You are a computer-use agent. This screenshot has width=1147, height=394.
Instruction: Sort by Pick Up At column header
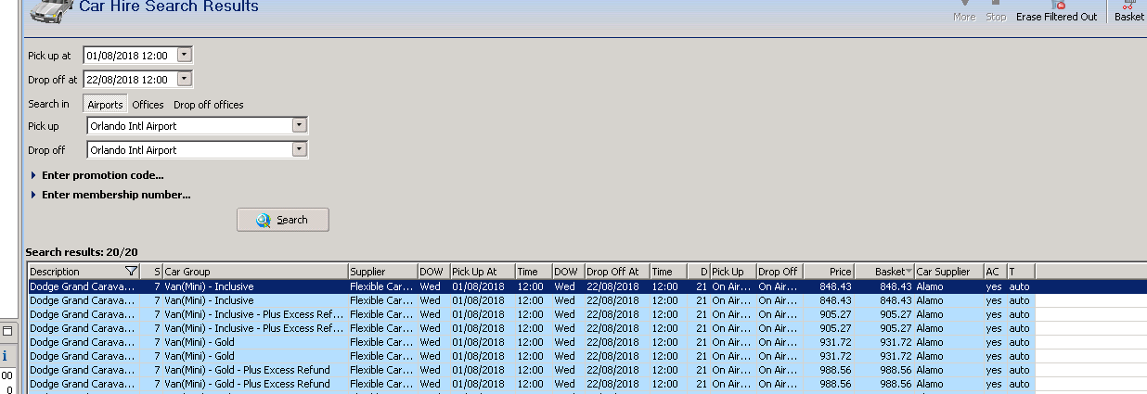click(483, 272)
